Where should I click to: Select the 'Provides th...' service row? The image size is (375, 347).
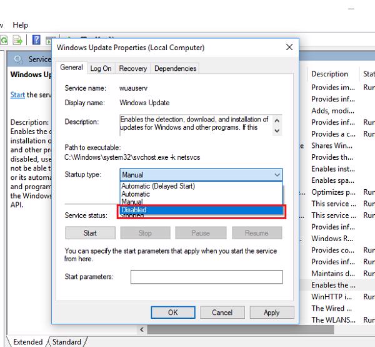click(x=332, y=157)
